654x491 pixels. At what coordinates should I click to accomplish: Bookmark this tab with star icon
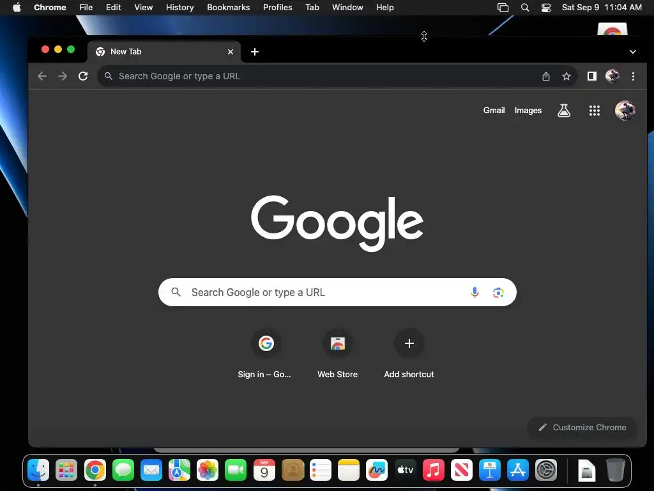coord(566,76)
